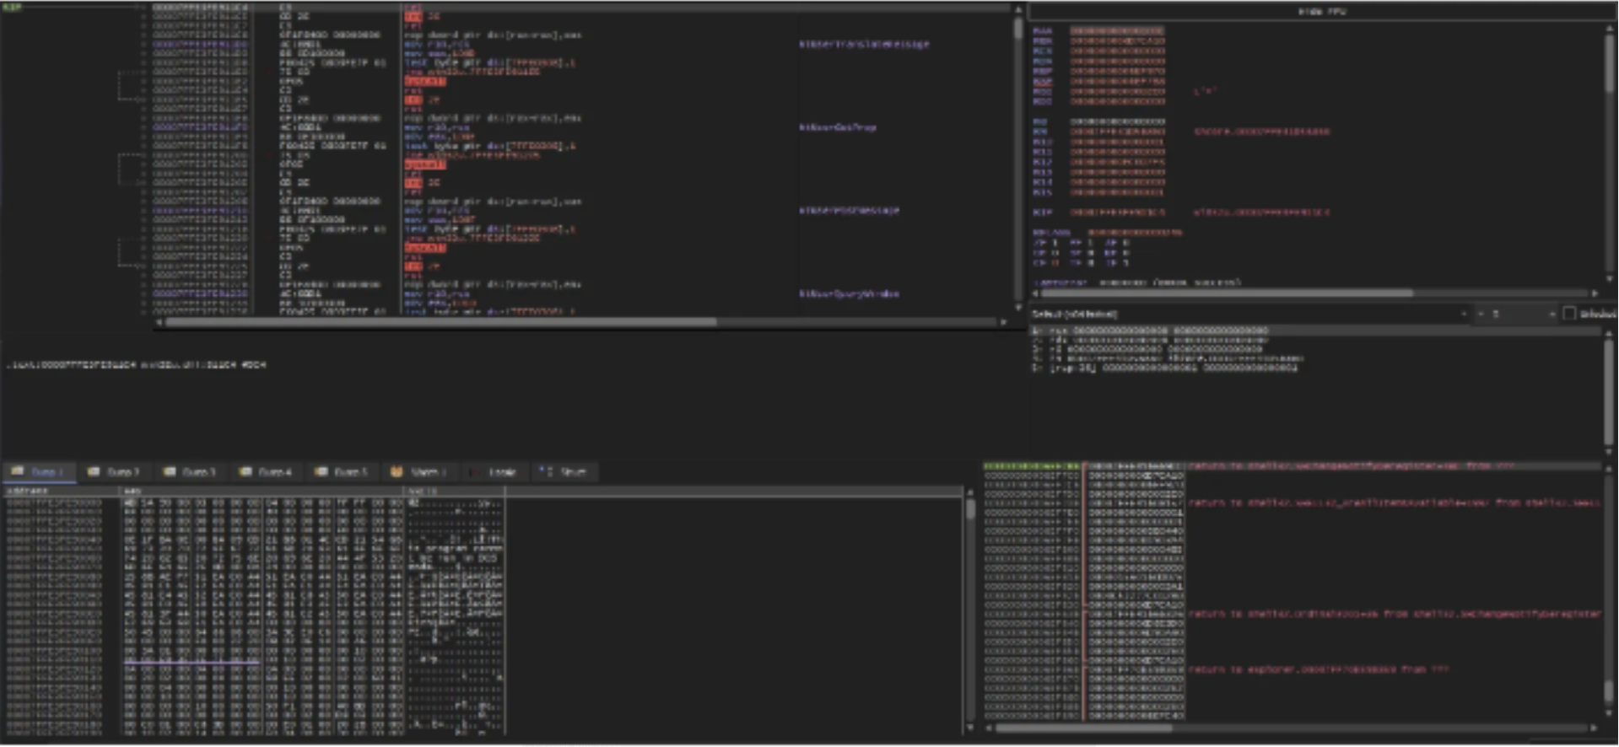Click the Struct tab icon
1619x747 pixels.
click(x=546, y=471)
